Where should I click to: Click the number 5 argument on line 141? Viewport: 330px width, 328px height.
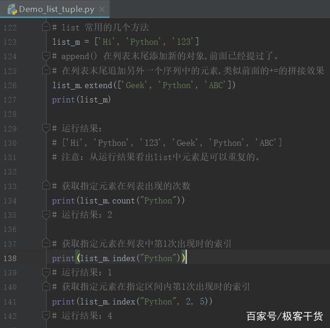click(202, 302)
